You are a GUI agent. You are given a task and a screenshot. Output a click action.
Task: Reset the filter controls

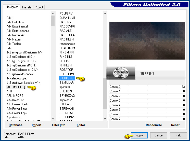point(175,125)
